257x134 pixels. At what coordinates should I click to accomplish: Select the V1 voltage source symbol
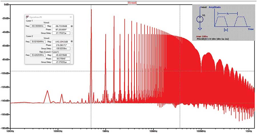click(x=200, y=19)
